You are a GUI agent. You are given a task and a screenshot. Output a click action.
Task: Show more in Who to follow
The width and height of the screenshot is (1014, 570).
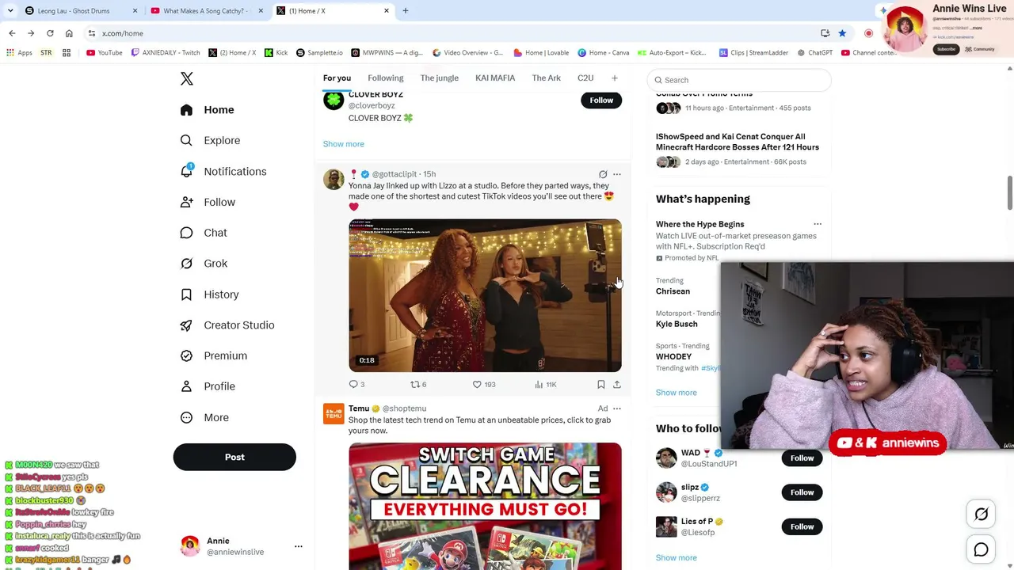click(x=677, y=557)
